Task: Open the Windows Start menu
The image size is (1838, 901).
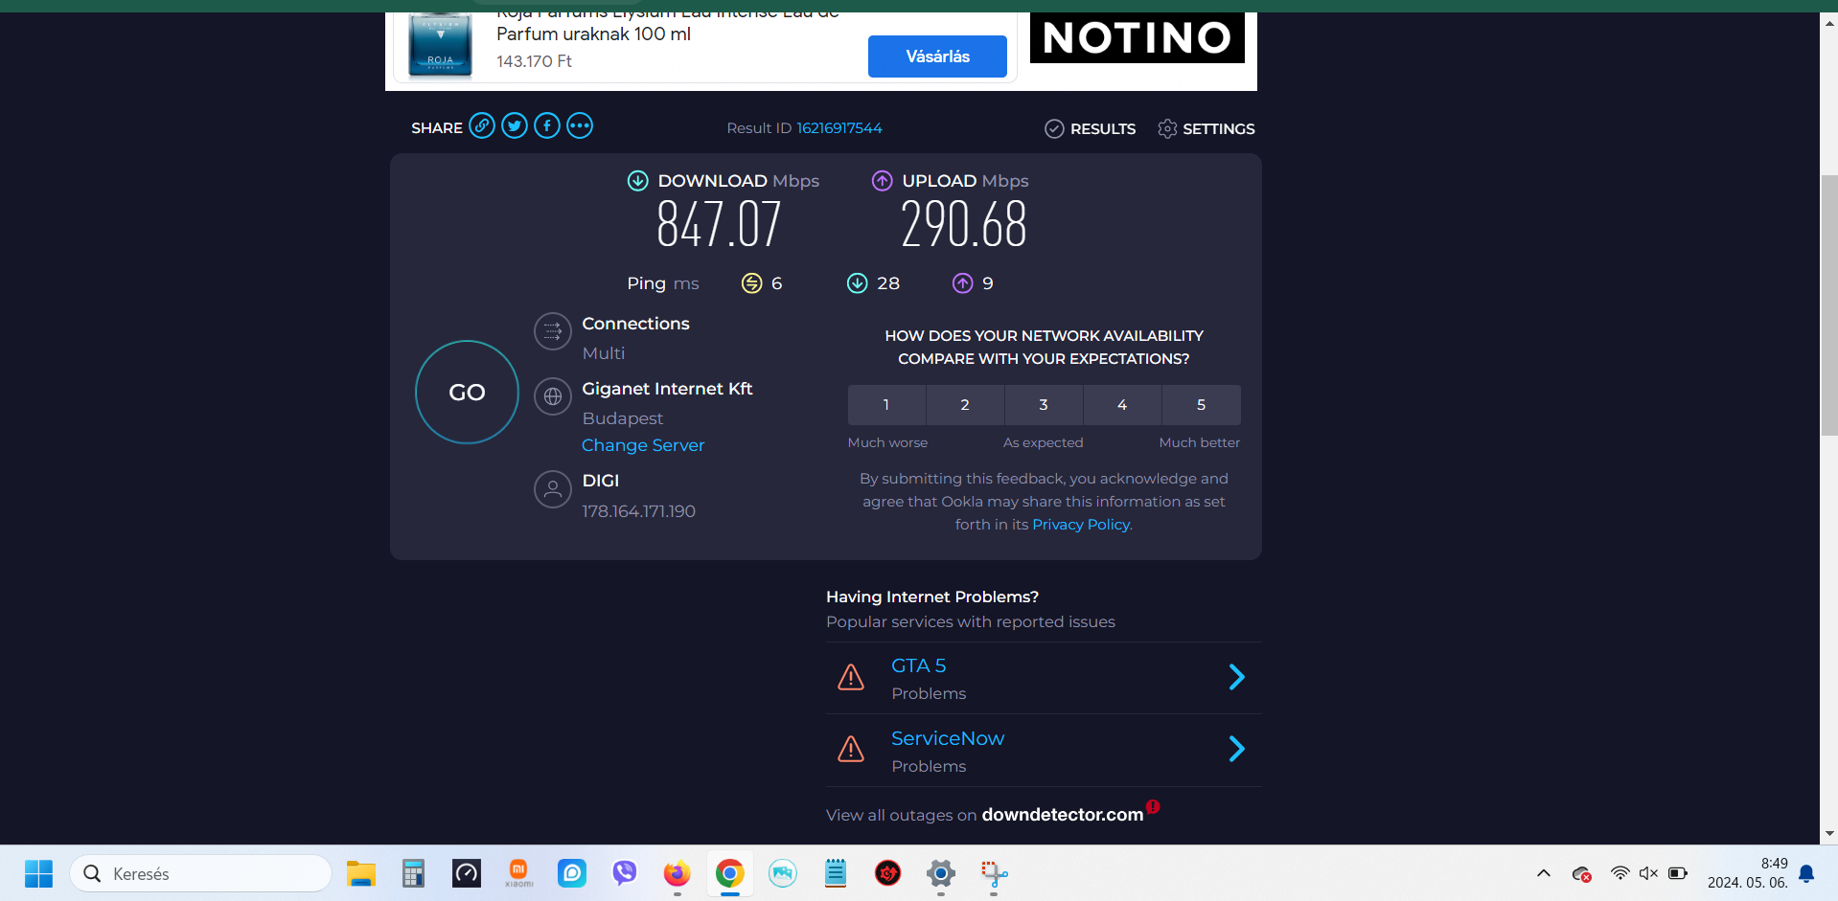Action: coord(38,873)
